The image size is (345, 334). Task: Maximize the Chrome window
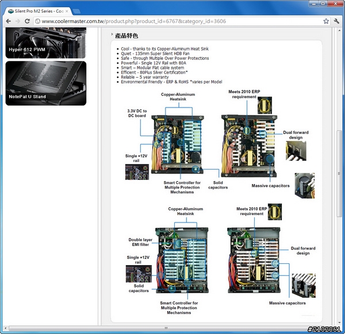323,3
